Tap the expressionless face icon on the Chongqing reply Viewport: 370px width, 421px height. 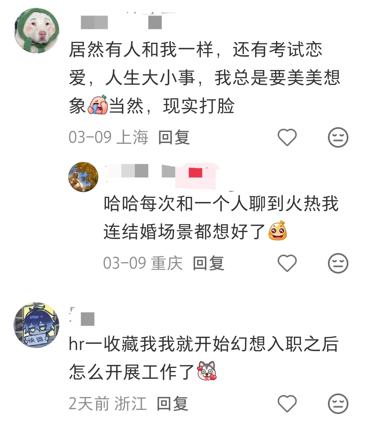pyautogui.click(x=338, y=263)
